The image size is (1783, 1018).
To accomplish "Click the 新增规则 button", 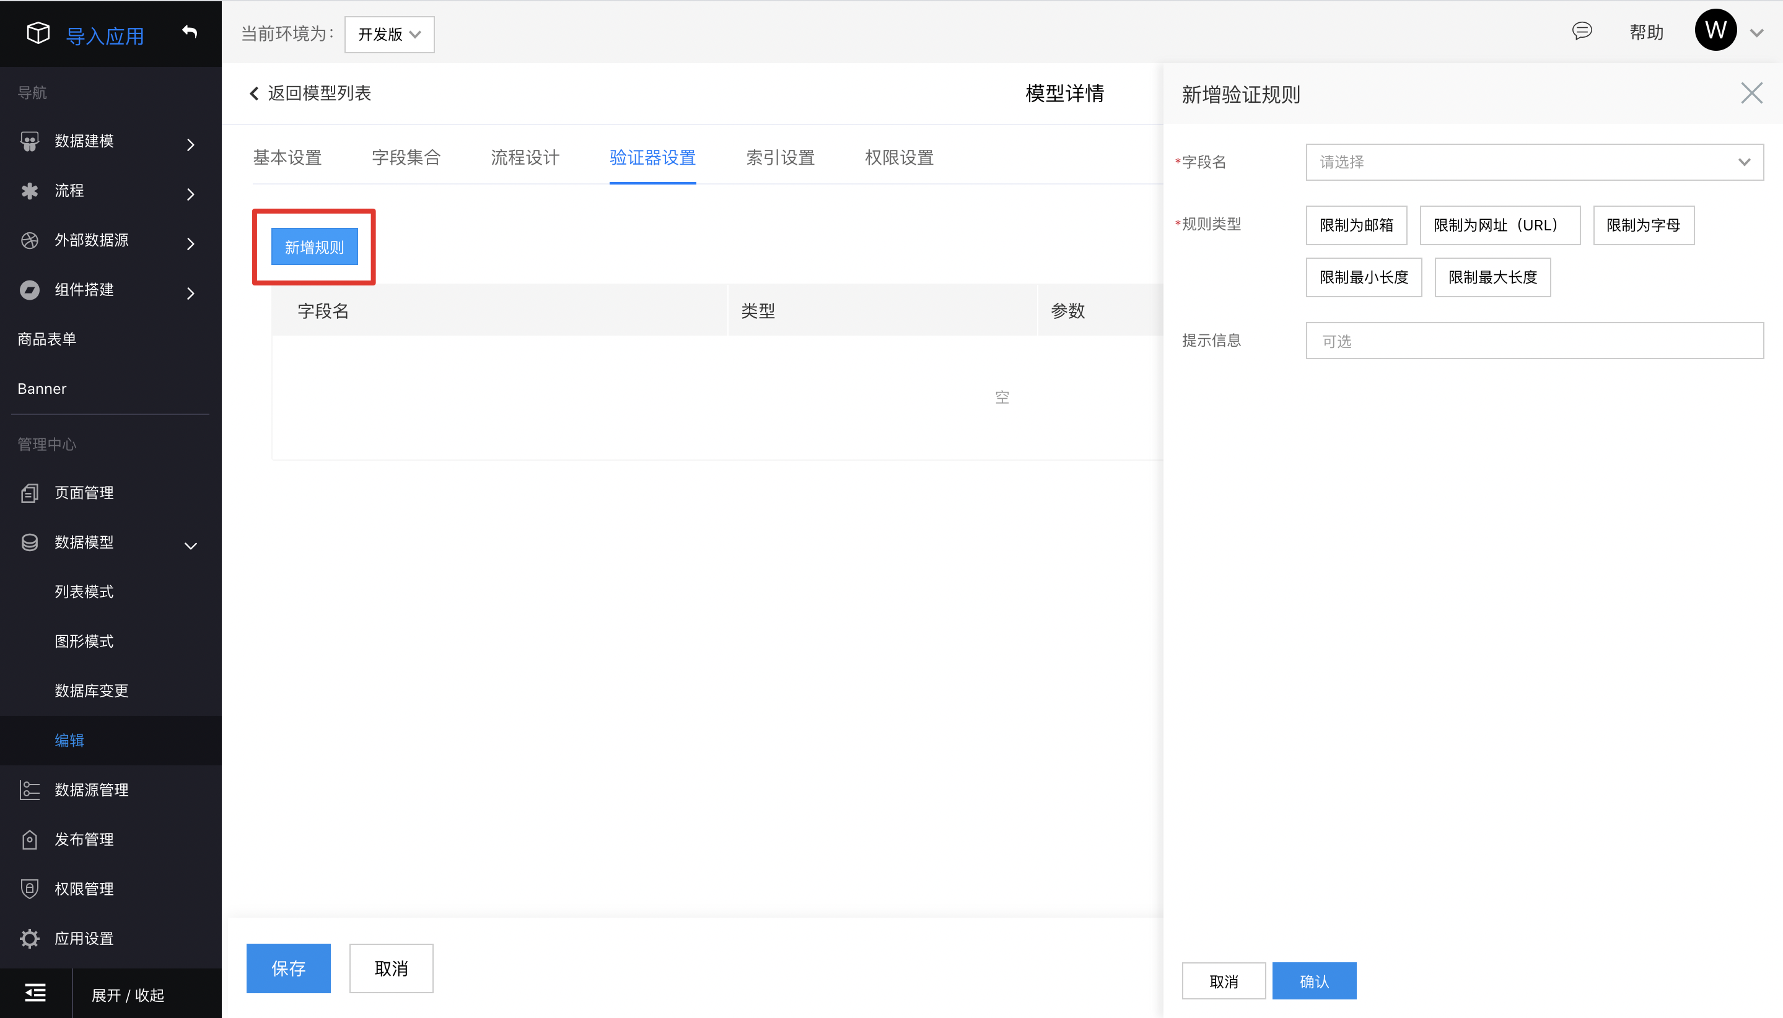I will (314, 247).
